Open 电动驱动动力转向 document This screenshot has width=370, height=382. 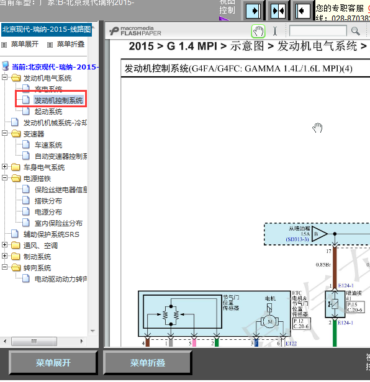(x=61, y=279)
